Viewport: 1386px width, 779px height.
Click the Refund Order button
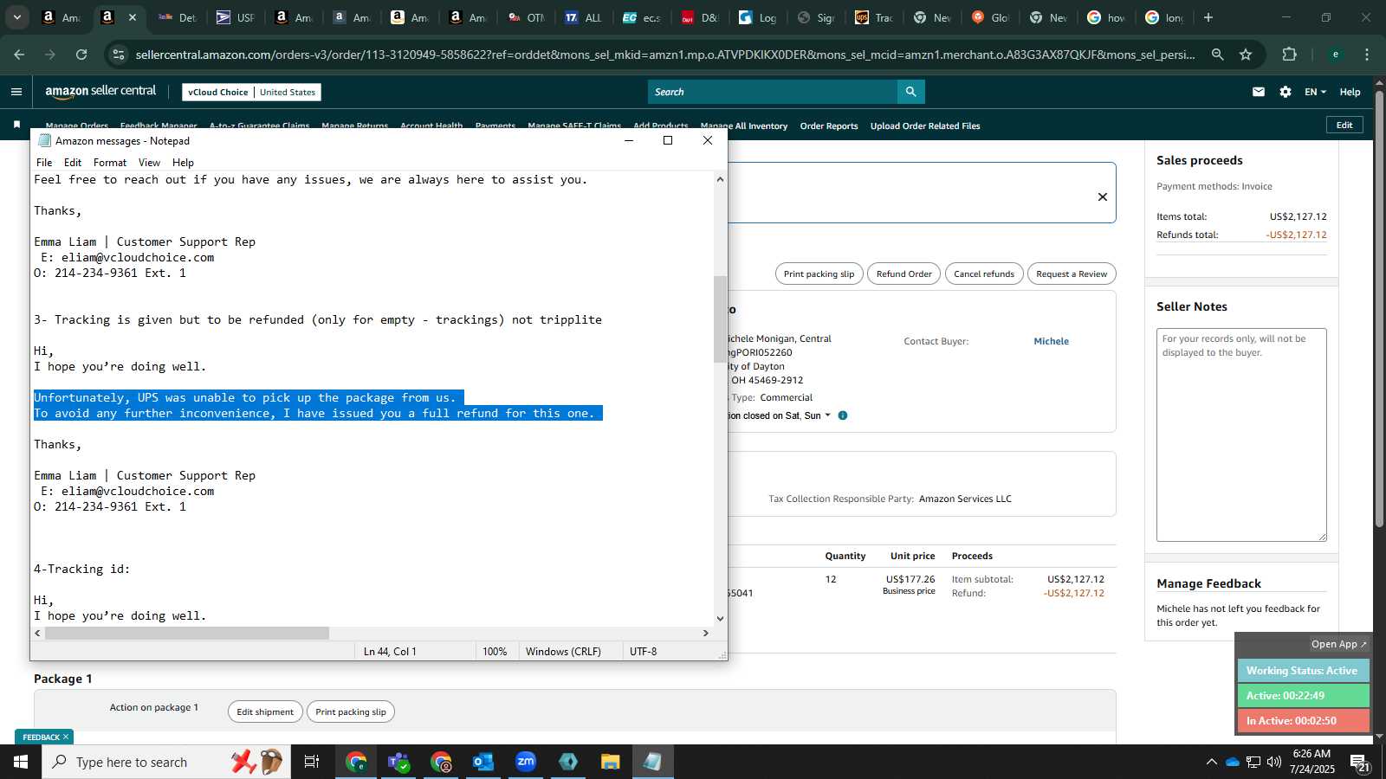pyautogui.click(x=903, y=274)
